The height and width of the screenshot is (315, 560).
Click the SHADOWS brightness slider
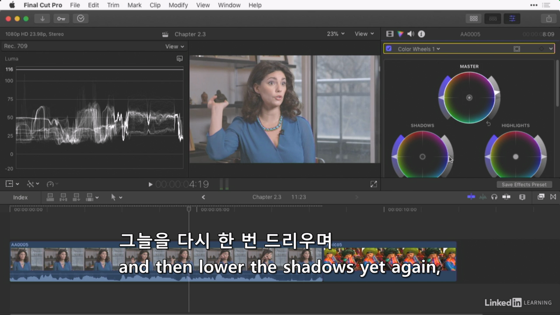click(x=448, y=155)
